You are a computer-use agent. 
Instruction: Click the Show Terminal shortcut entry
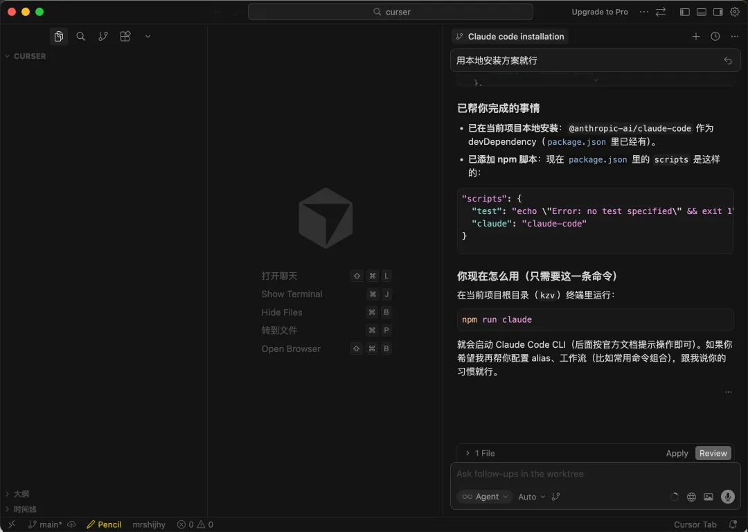(326, 294)
